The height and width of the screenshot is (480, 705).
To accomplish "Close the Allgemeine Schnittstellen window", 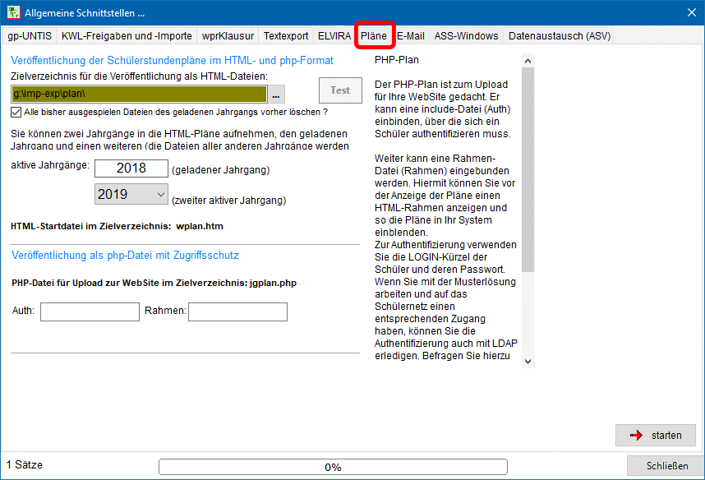I will tap(690, 12).
